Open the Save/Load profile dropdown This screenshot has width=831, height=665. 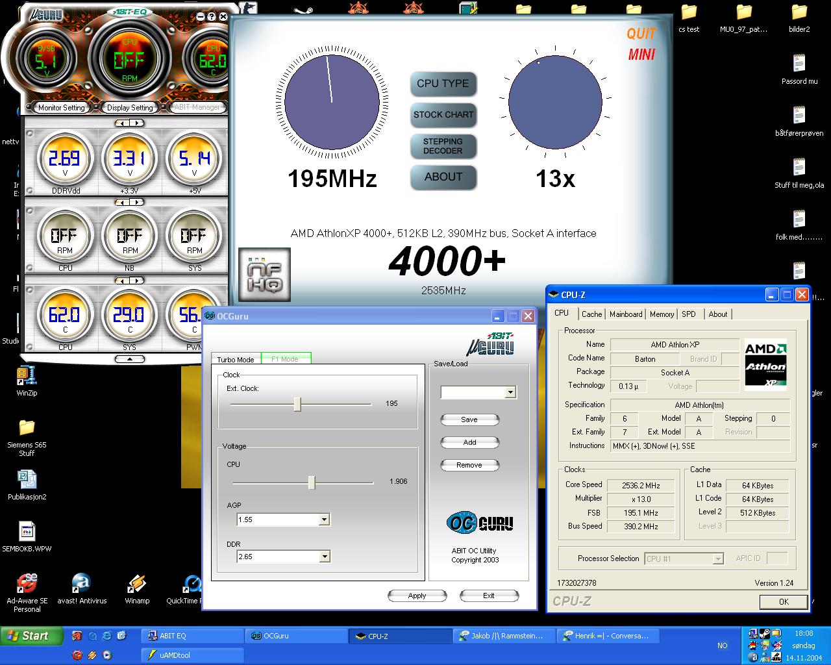pyautogui.click(x=510, y=392)
